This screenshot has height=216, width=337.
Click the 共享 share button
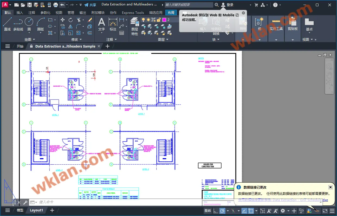90,5
